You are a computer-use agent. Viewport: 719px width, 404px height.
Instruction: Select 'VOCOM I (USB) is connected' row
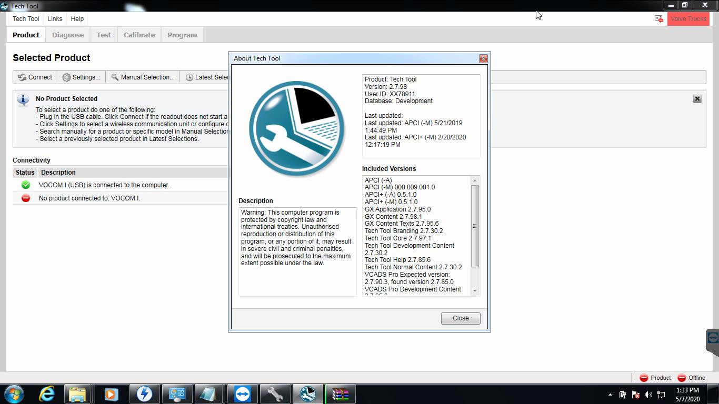pos(121,185)
